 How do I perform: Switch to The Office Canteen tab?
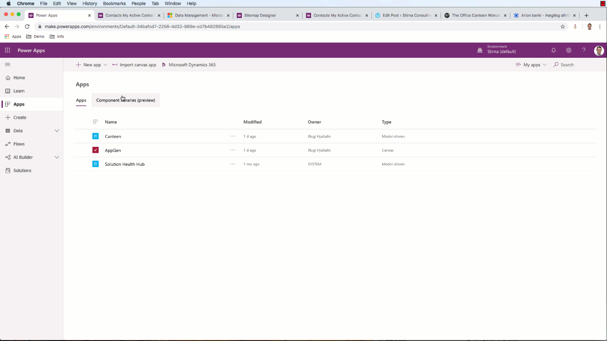pyautogui.click(x=476, y=15)
